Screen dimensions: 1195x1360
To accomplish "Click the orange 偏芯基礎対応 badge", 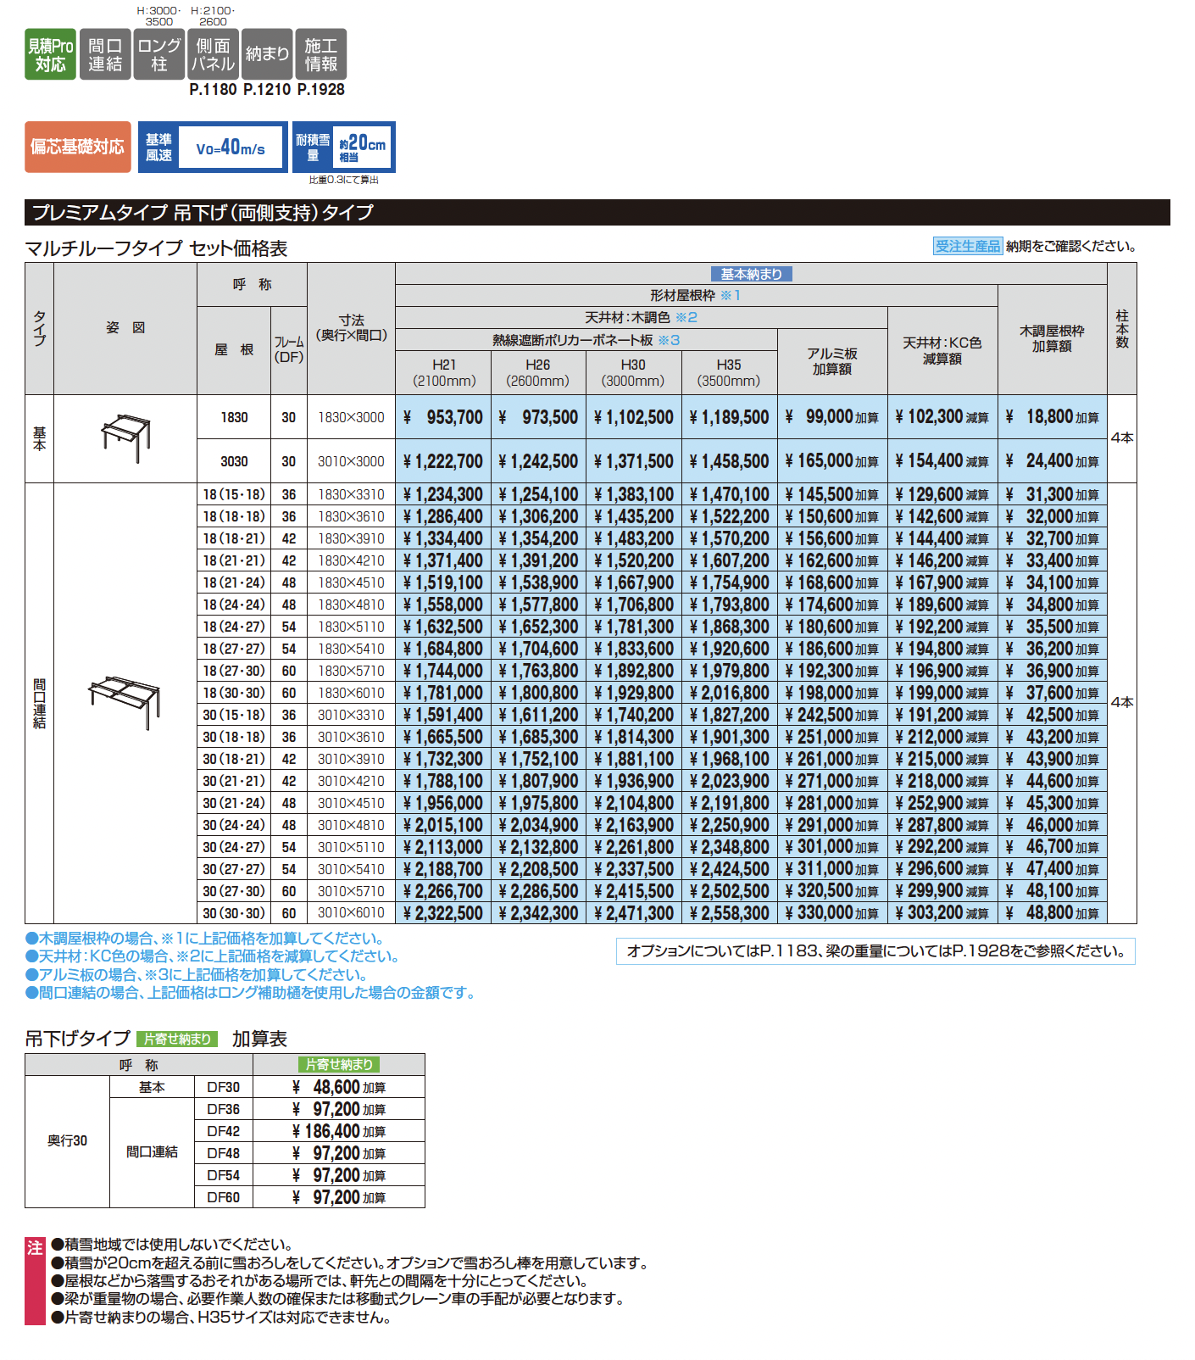I will coord(78,147).
